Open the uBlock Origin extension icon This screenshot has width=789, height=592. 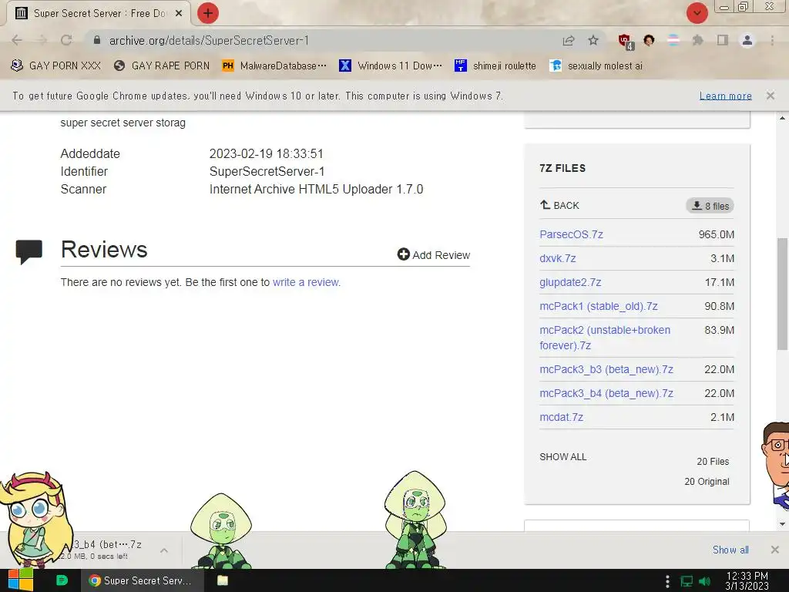626,42
